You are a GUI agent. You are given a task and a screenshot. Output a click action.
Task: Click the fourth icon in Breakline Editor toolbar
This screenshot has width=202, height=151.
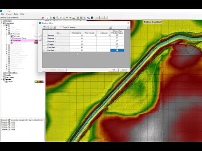tap(55, 27)
